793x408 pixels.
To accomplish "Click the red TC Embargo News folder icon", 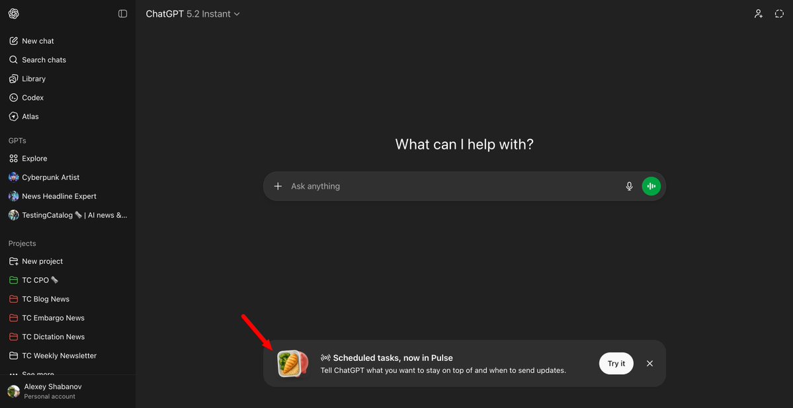I will pos(14,318).
